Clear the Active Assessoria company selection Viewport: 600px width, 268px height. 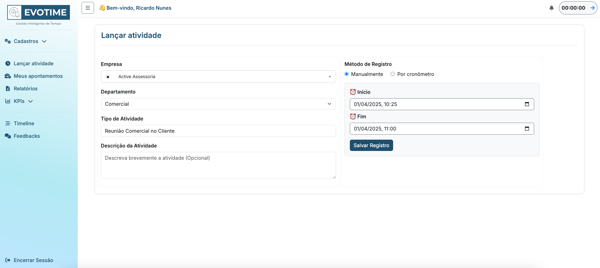(x=108, y=77)
